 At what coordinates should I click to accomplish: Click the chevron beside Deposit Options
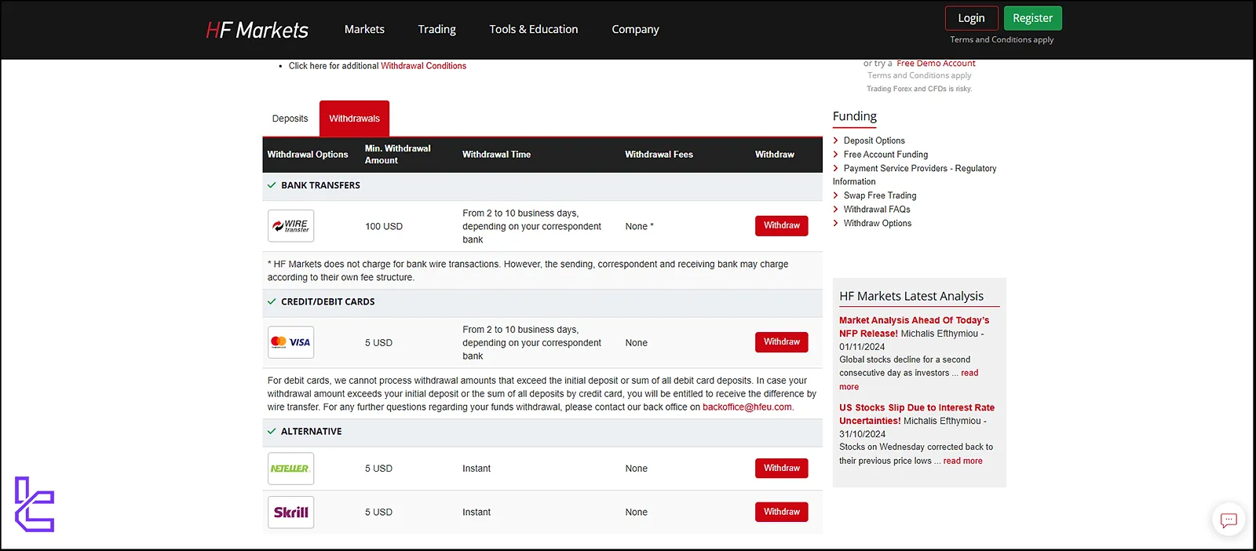(836, 140)
